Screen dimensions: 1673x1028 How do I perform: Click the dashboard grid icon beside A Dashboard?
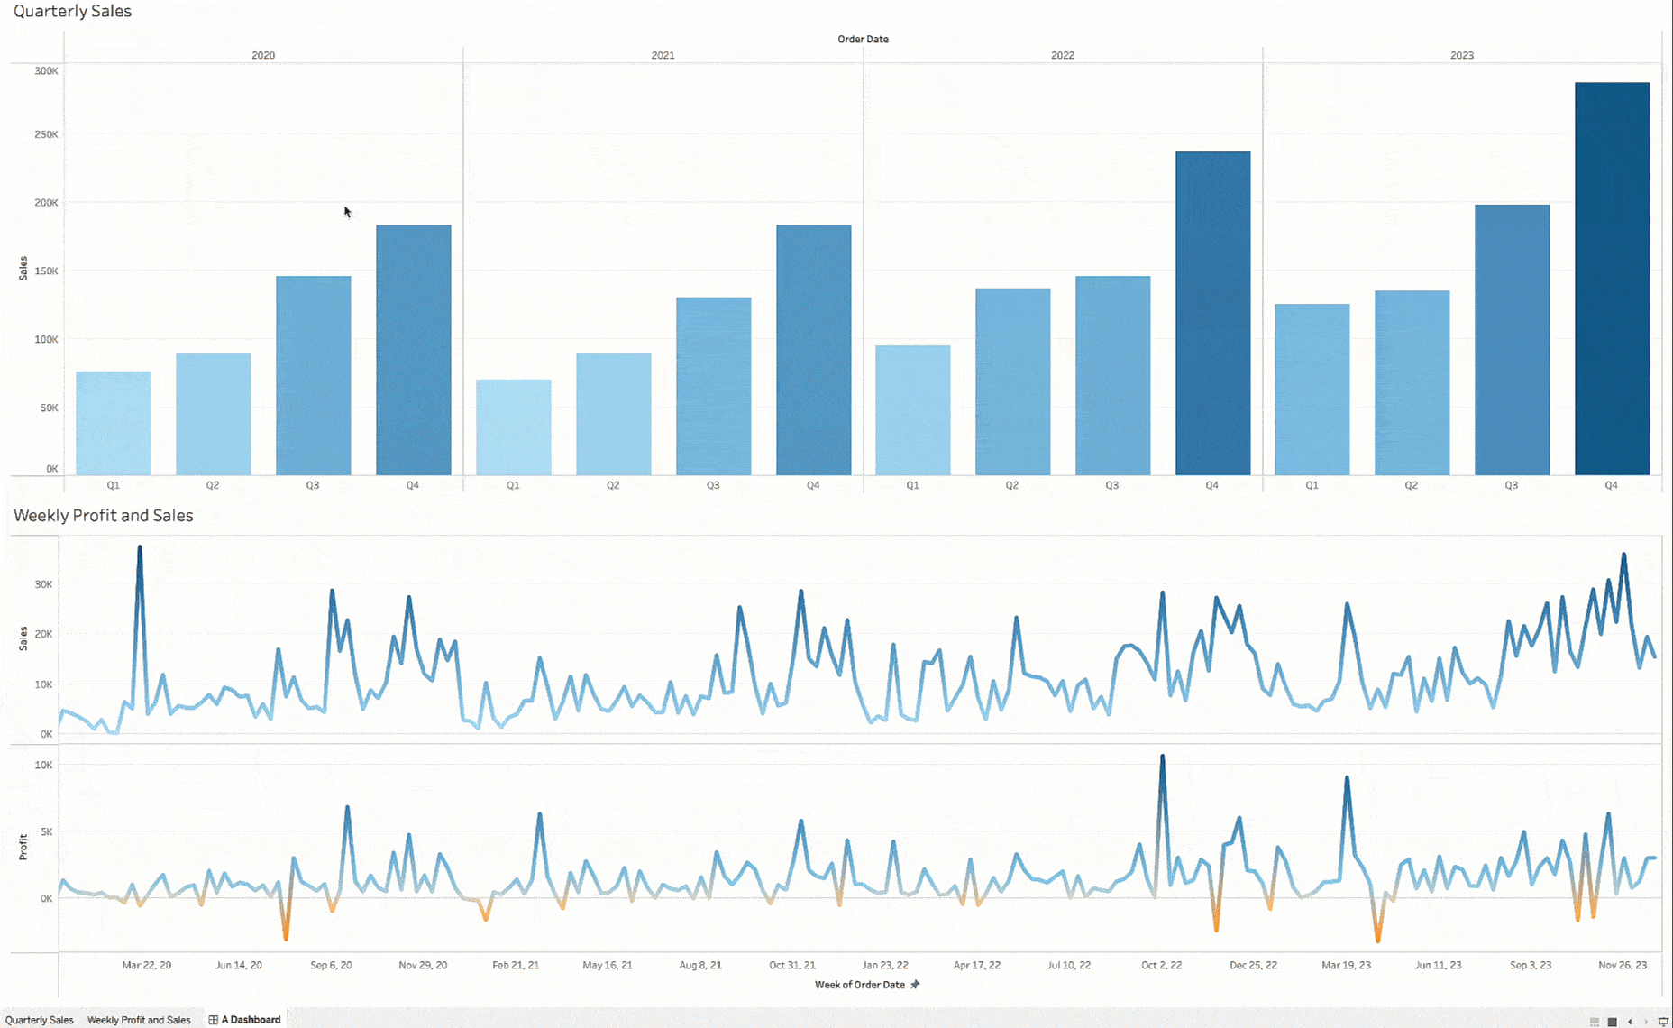(x=215, y=1019)
